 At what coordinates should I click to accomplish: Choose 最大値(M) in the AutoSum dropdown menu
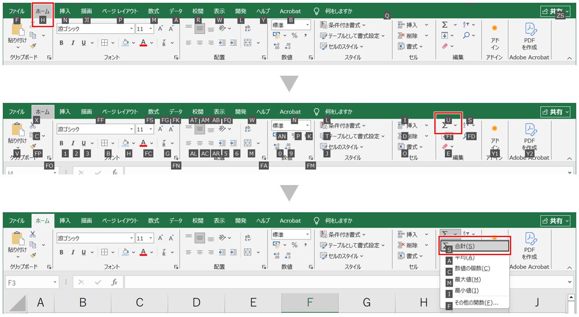tap(467, 279)
